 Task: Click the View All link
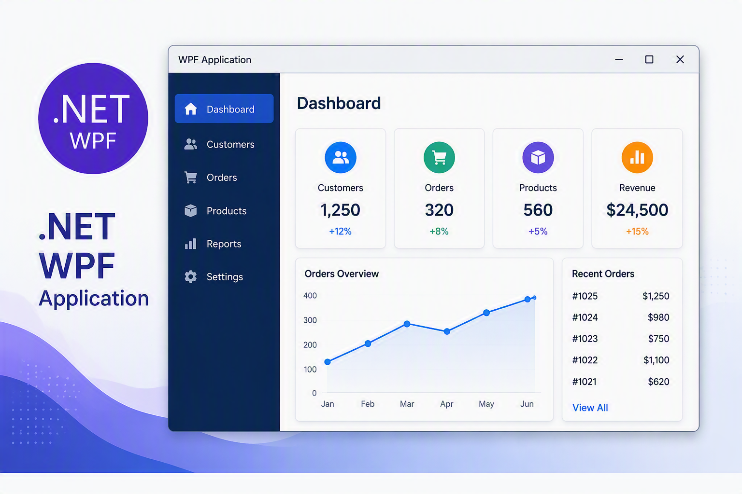click(590, 408)
